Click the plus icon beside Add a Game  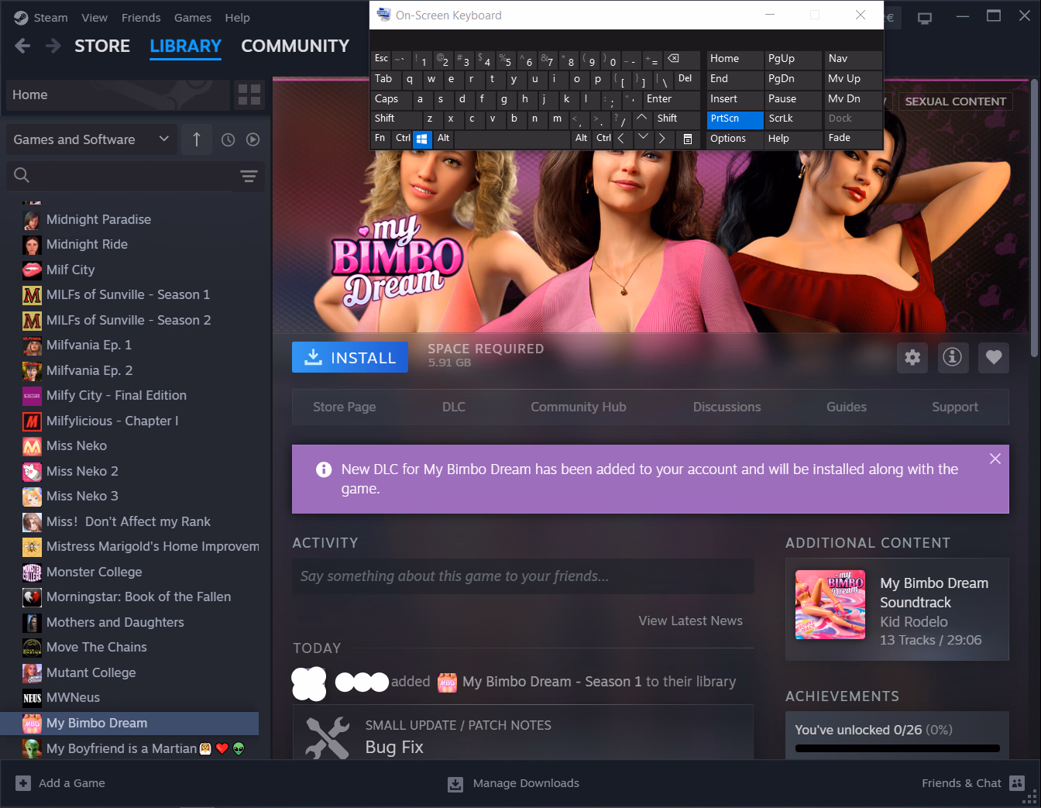[23, 783]
